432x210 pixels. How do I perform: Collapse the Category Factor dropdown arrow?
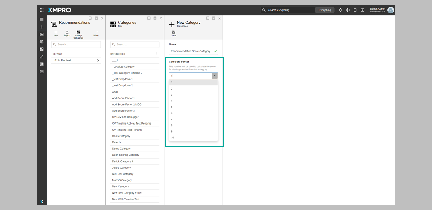click(215, 76)
